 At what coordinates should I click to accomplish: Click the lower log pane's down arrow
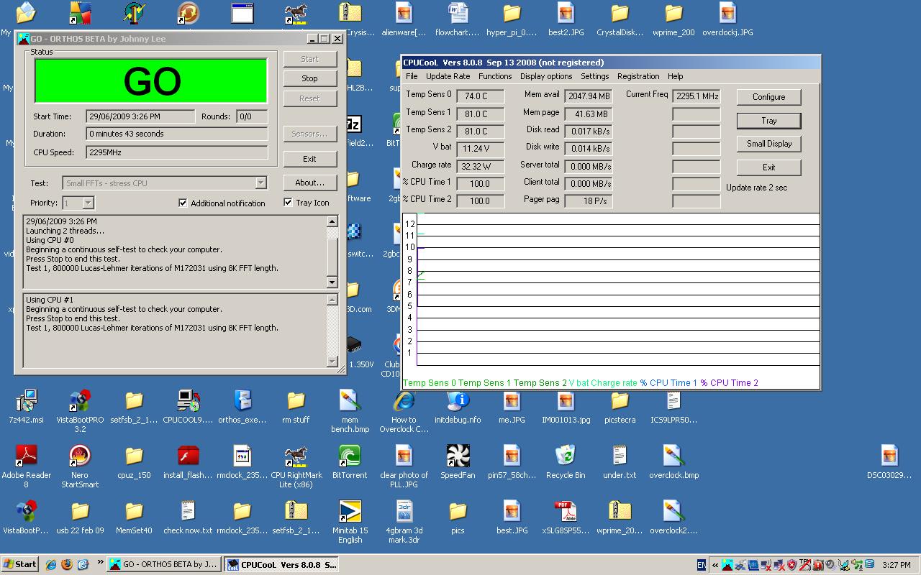pyautogui.click(x=332, y=362)
